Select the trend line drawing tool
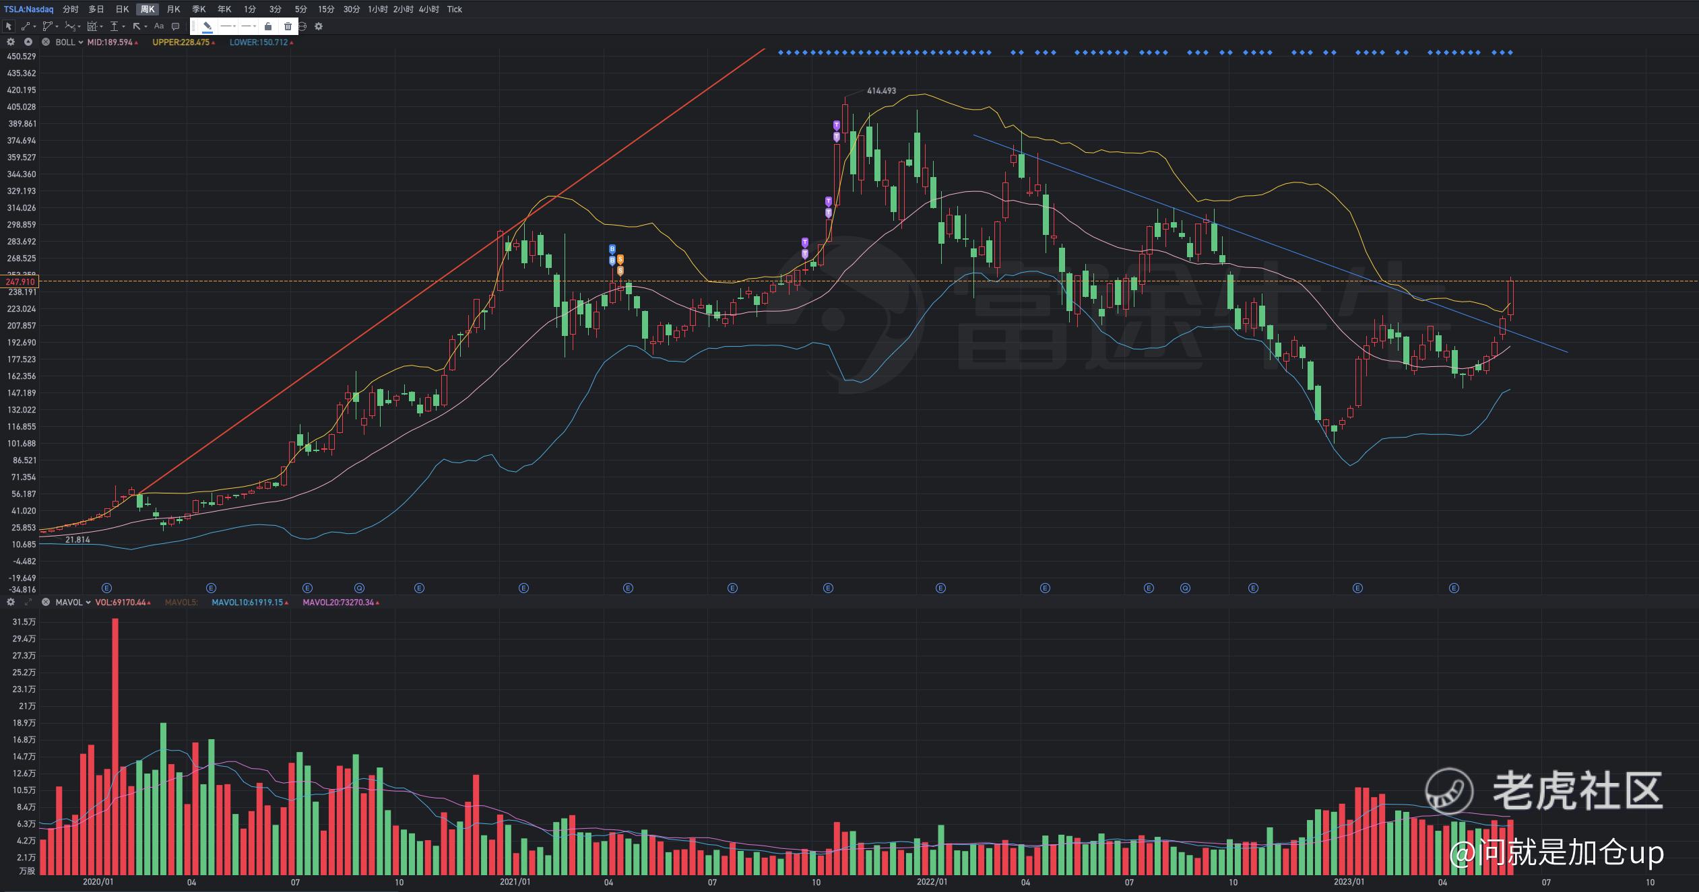 coord(26,26)
